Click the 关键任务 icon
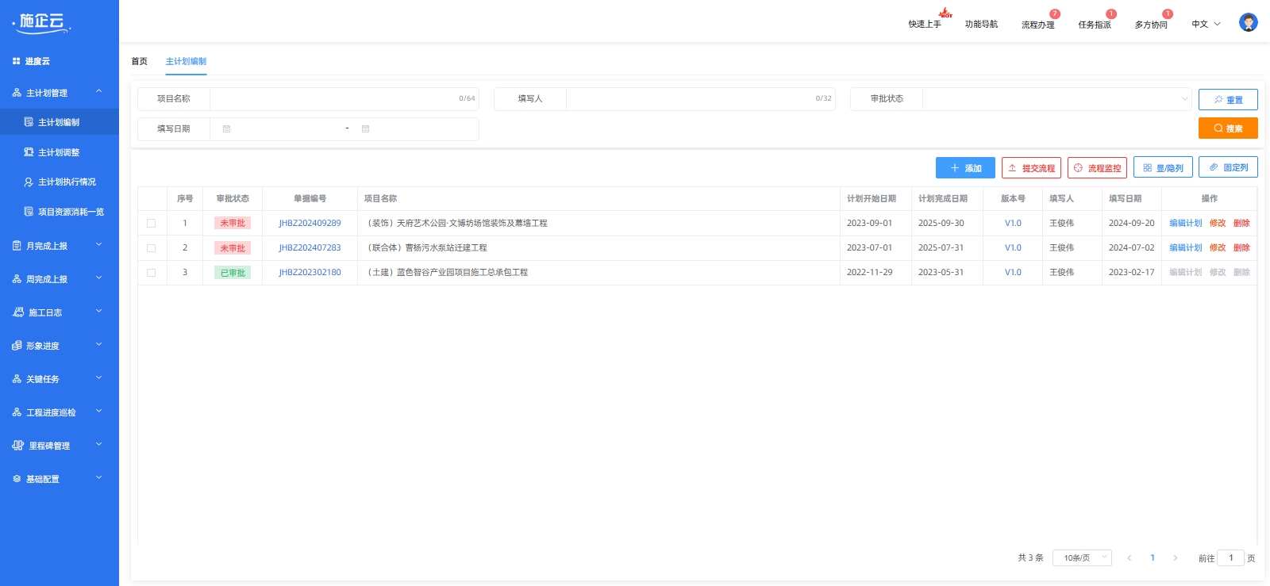The width and height of the screenshot is (1270, 586). click(x=17, y=379)
